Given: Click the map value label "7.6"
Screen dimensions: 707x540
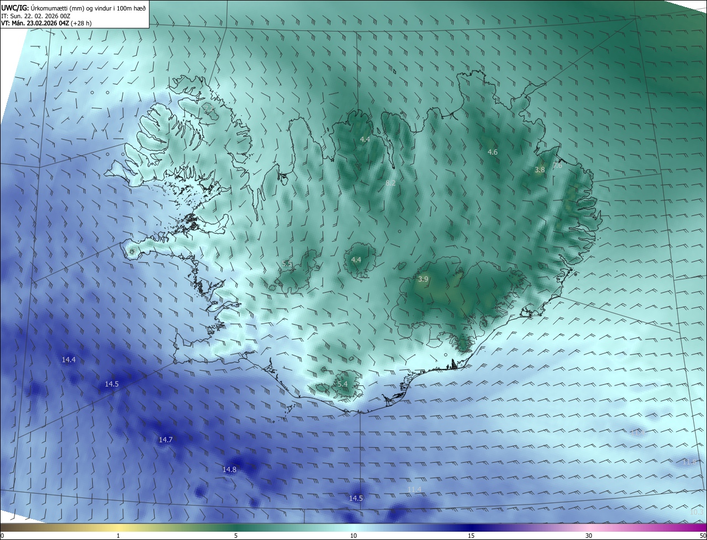Looking at the screenshot, I should [557, 165].
